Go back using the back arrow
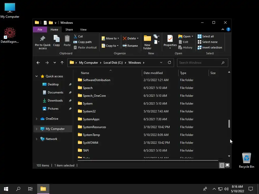Image resolution: width=259 pixels, height=194 pixels. click(38, 63)
